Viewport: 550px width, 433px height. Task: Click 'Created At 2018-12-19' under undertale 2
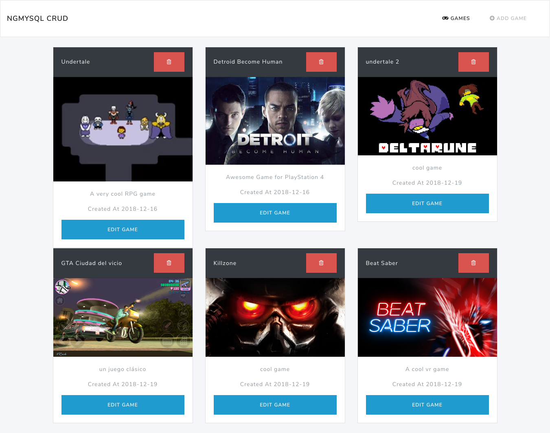(x=427, y=183)
